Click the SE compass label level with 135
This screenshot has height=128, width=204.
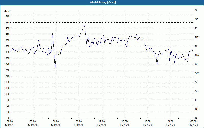197,91
